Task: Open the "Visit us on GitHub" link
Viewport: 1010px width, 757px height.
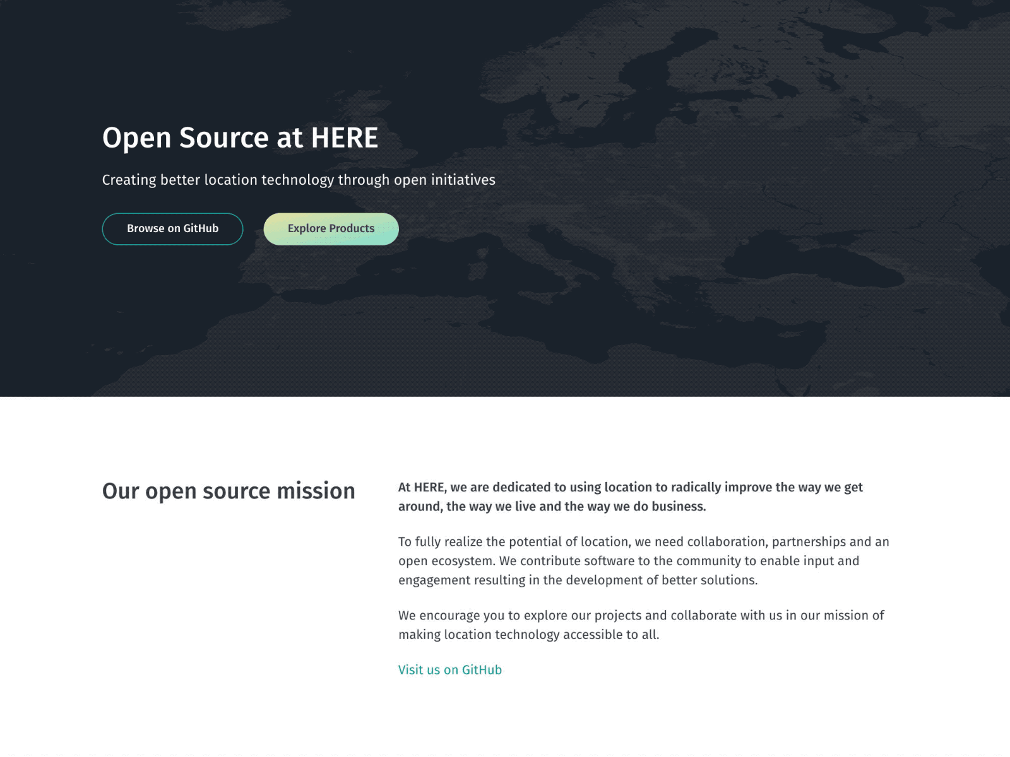Action: (x=449, y=669)
